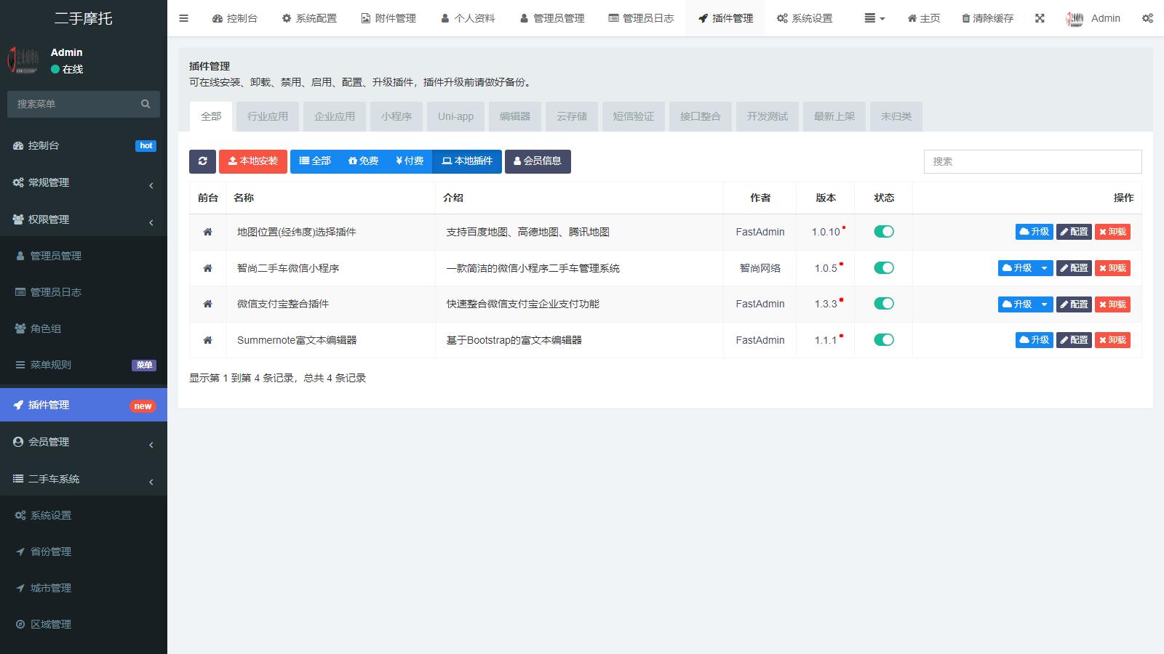Toggle off the Summernote editor plugin status
1164x654 pixels.
pos(883,339)
